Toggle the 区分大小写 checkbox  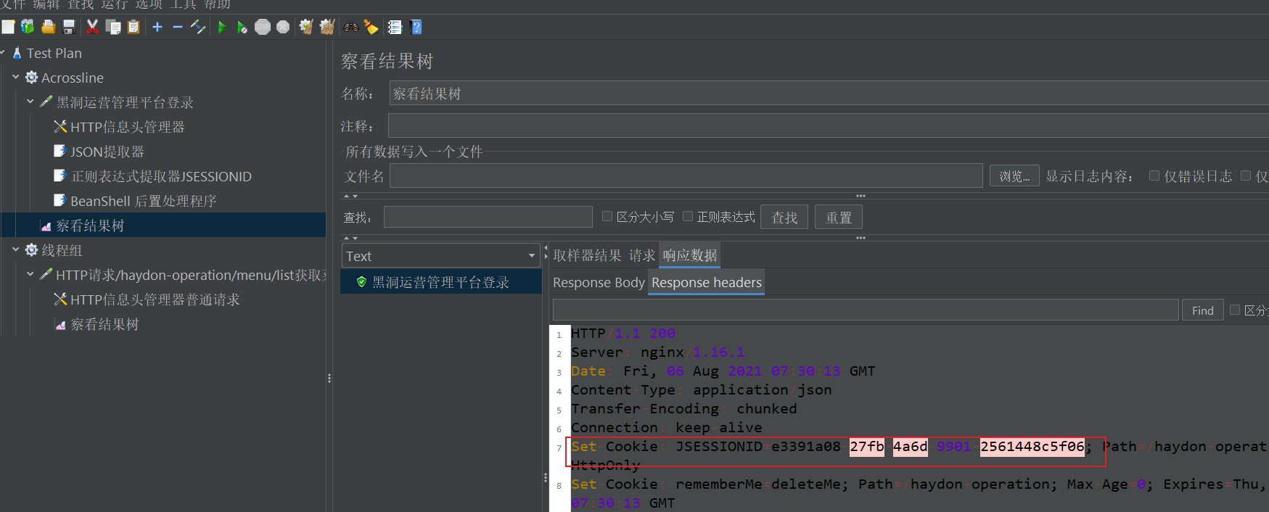click(x=608, y=216)
